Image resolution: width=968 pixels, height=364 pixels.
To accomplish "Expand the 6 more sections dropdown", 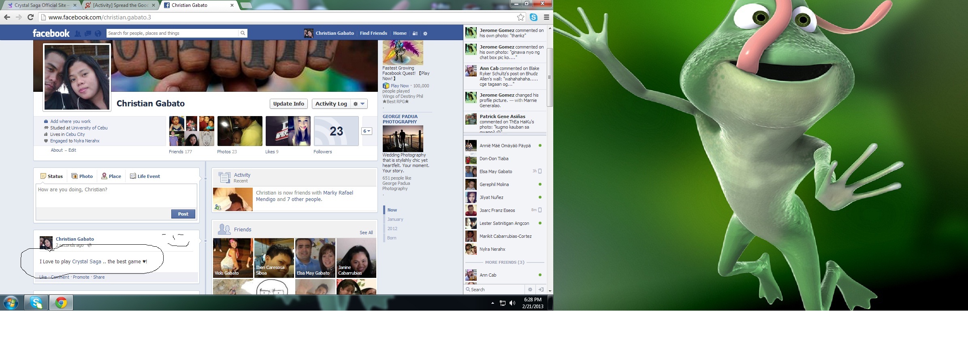I will pyautogui.click(x=367, y=131).
